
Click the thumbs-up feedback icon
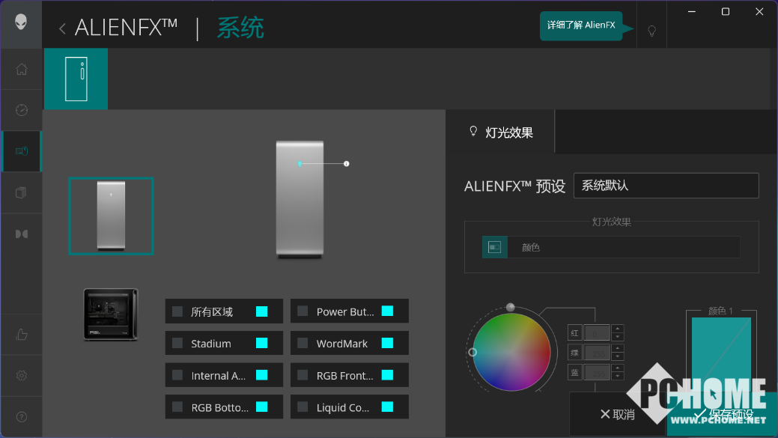click(21, 335)
